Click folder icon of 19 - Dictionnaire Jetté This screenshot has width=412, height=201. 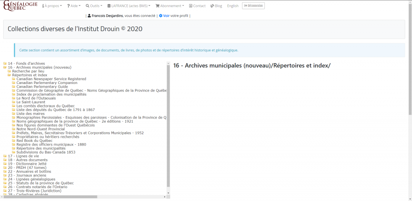click(x=5, y=164)
